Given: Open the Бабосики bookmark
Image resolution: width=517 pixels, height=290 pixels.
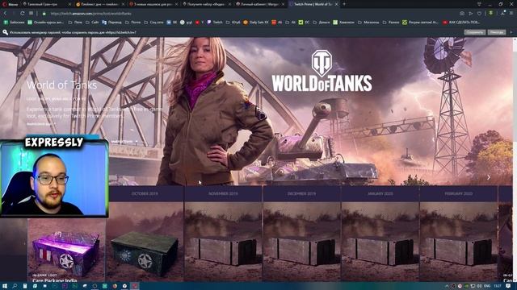Looking at the screenshot, I should (14, 23).
